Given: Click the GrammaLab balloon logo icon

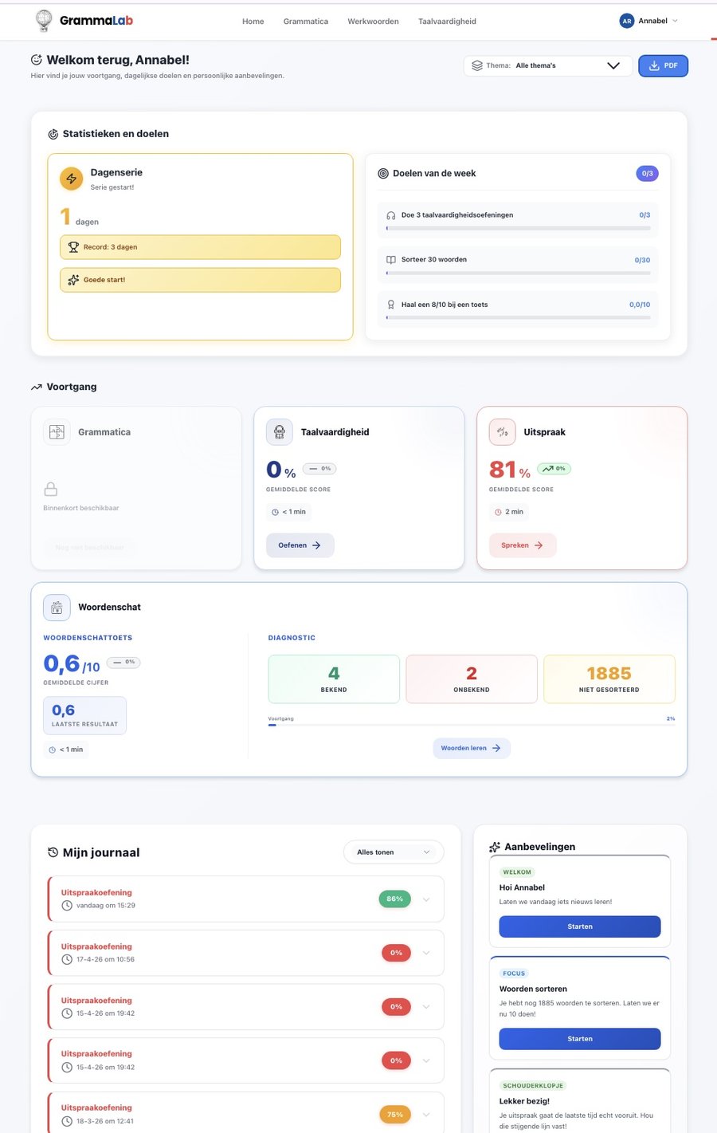Looking at the screenshot, I should pyautogui.click(x=43, y=22).
